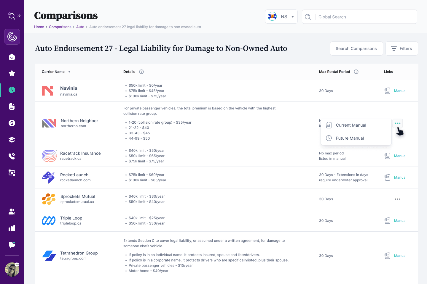Open the documents icon in the sidebar
Viewport: 427px width, 284px height.
point(12,106)
